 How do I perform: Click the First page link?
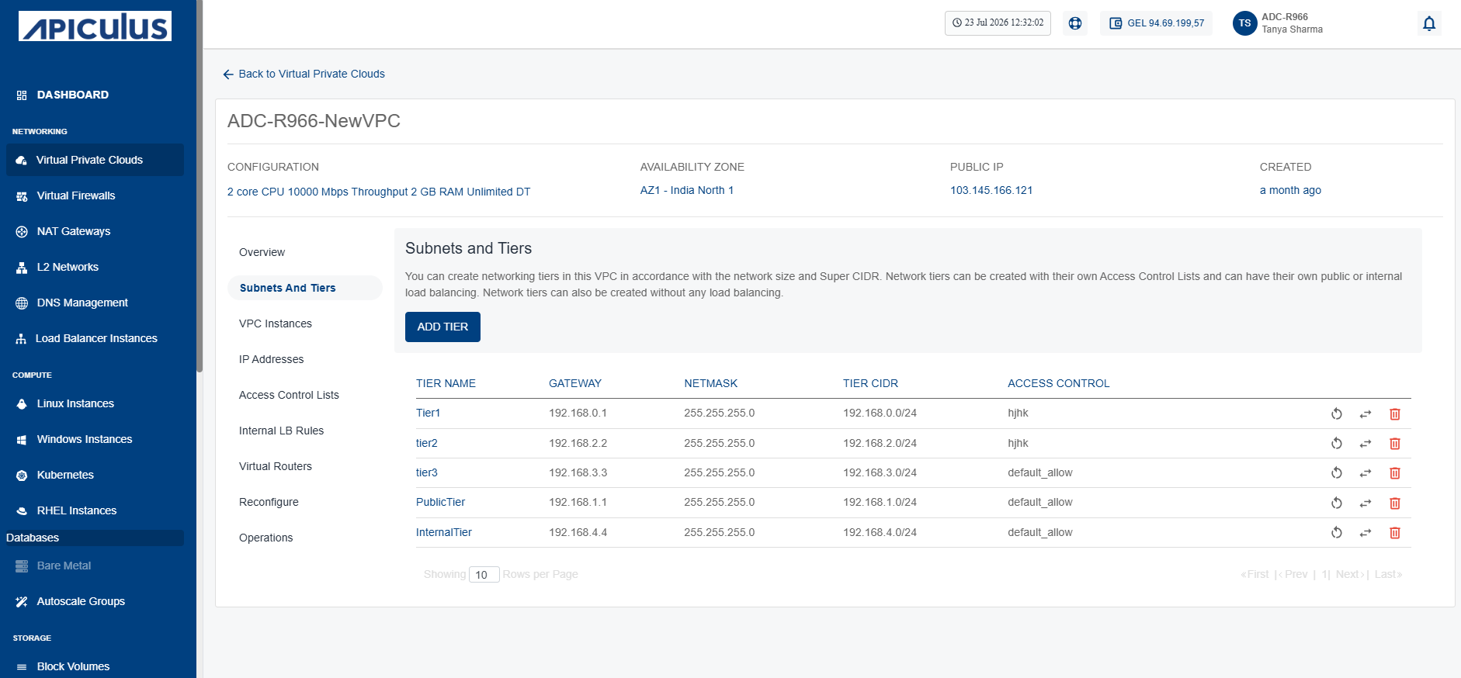1255,574
